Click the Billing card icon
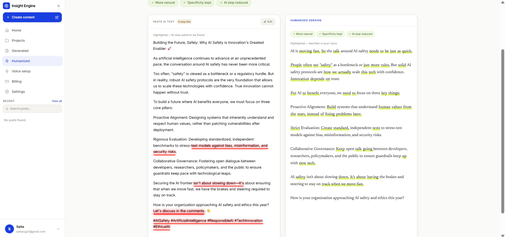This screenshot has height=237, width=505. tap(7, 82)
